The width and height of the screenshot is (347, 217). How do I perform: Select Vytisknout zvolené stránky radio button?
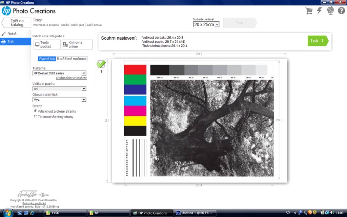35,111
